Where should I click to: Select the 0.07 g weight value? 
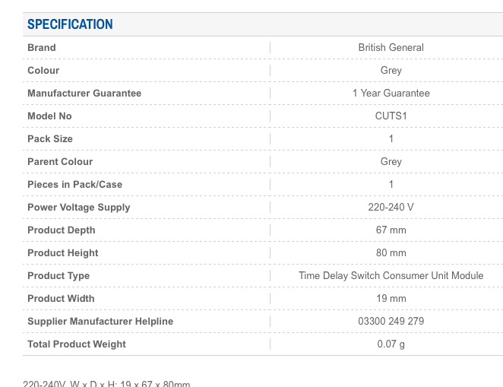click(391, 344)
